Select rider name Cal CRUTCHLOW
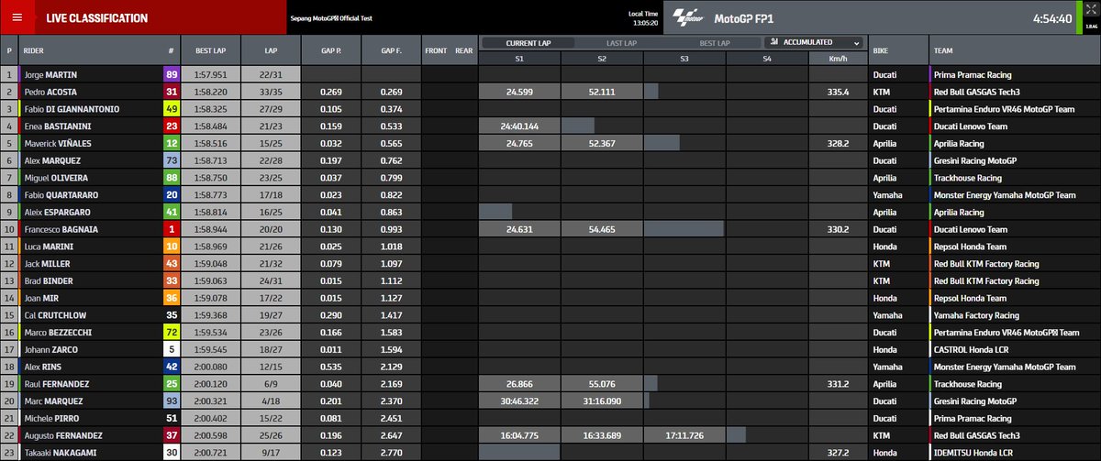Image resolution: width=1101 pixels, height=461 pixels. [x=54, y=315]
